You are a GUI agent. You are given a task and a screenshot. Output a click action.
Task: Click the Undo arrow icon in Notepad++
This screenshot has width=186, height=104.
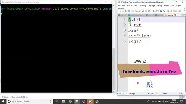pos(153,11)
